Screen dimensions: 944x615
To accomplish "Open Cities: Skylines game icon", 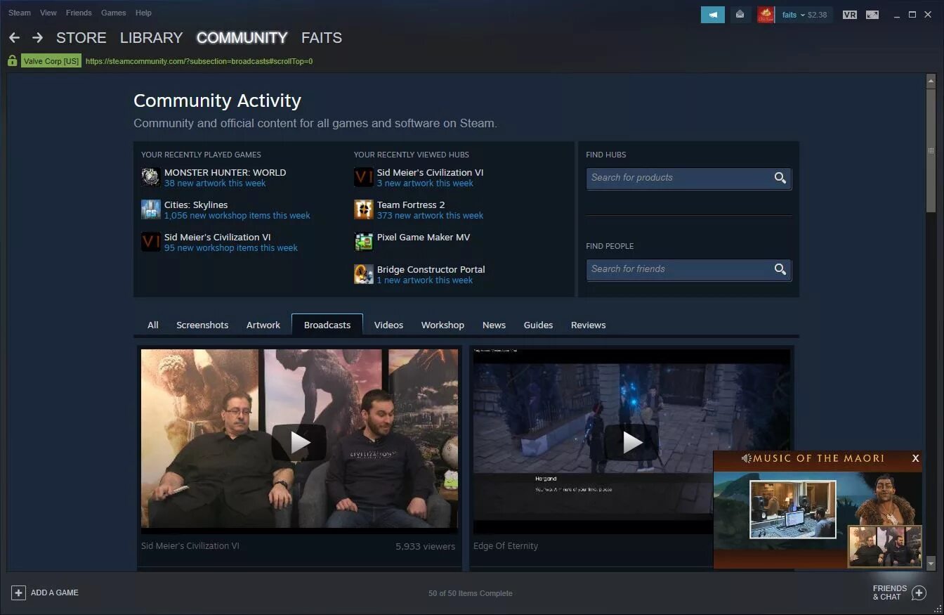I will [x=150, y=209].
